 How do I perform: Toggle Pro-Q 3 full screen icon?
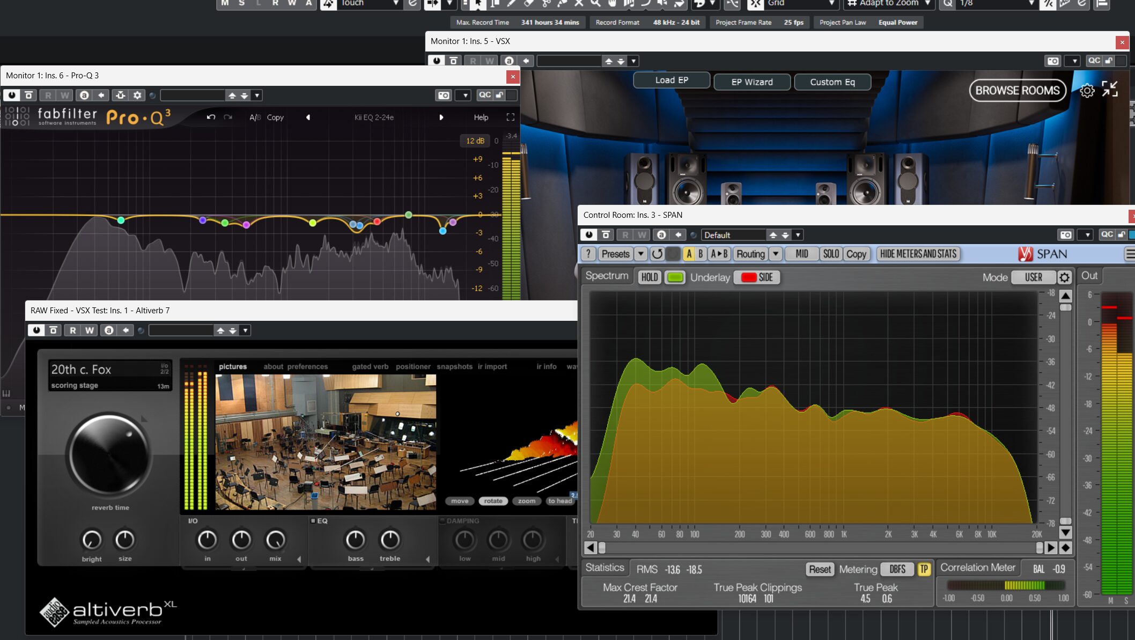(x=510, y=117)
